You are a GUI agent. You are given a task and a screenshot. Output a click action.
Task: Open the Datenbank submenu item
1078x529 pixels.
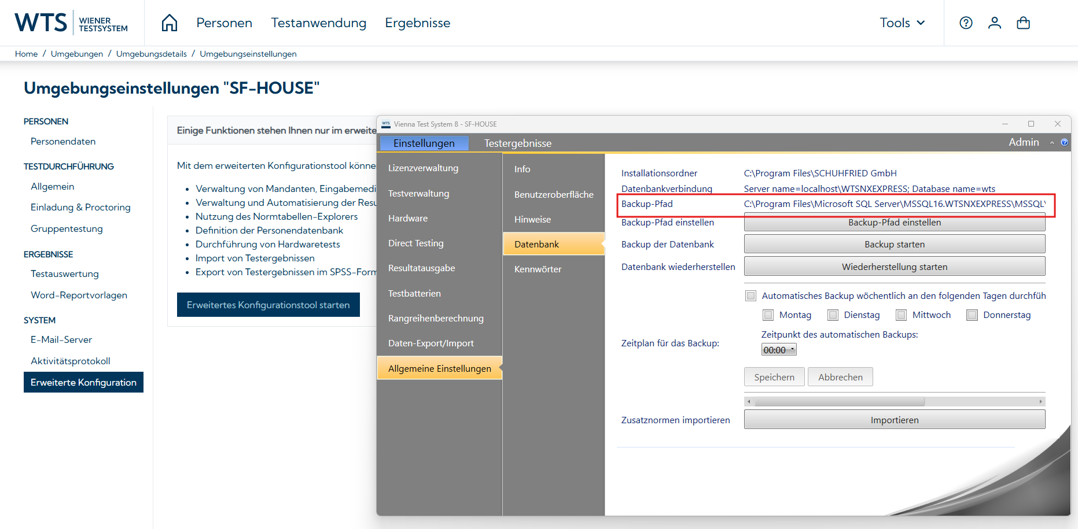(x=554, y=244)
